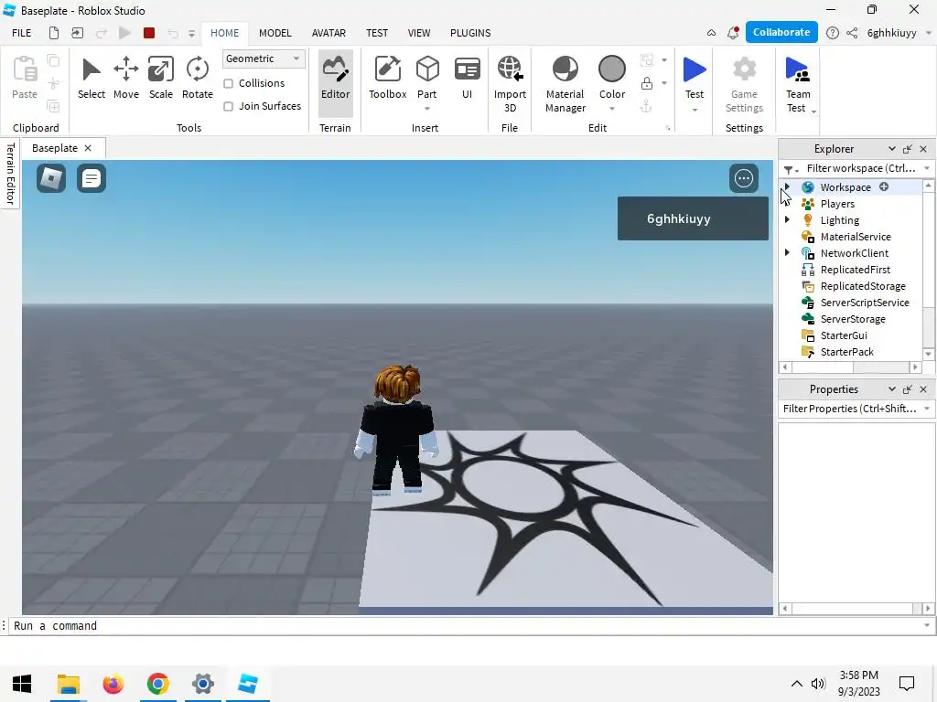Click the Filter workspace search field
This screenshot has width=937, height=702.
click(x=860, y=168)
